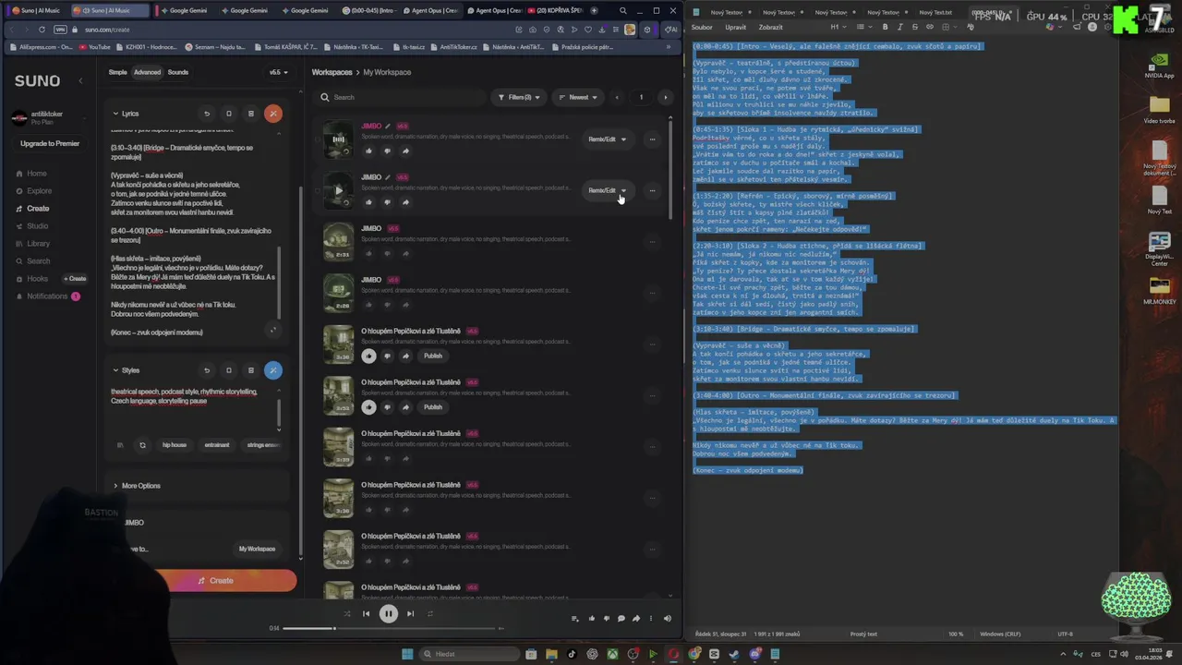Open the Video tvorba desktop folder
1182x665 pixels.
tap(1159, 109)
